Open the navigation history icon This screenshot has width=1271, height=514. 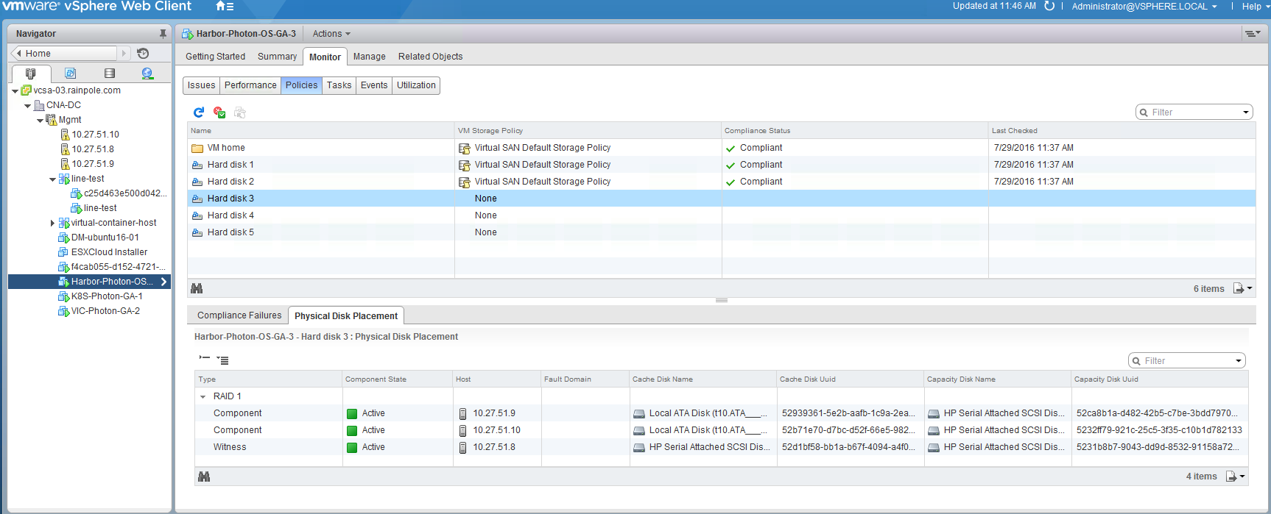coord(143,54)
